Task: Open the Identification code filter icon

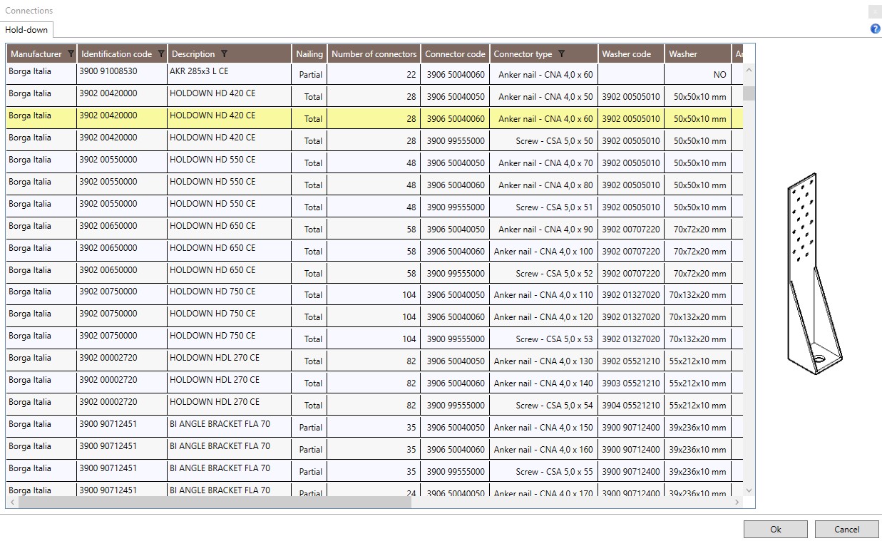Action: coord(161,54)
